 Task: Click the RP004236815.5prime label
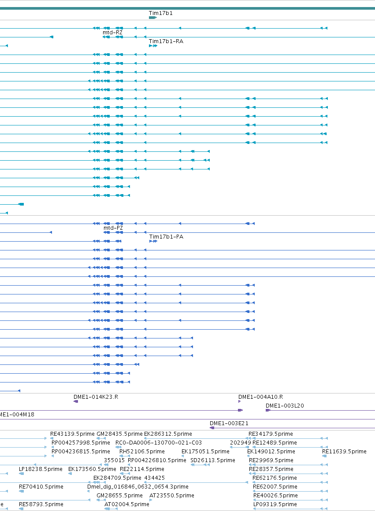(x=81, y=452)
